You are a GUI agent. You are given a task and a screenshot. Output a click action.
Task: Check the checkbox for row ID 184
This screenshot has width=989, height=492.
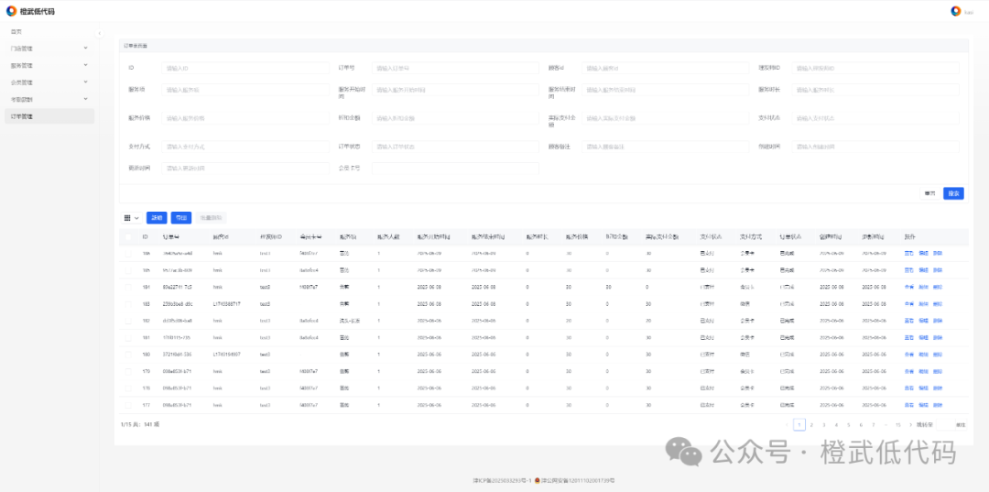click(129, 287)
